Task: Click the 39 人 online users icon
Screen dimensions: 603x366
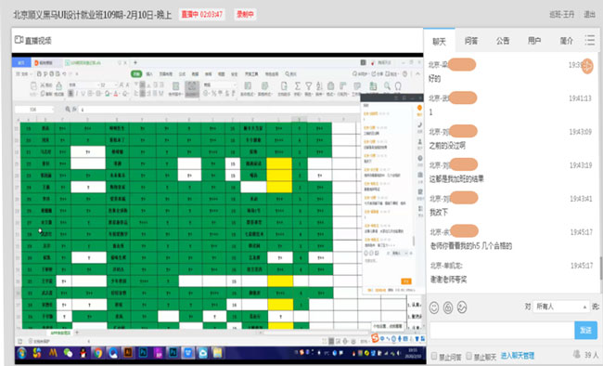Action: pyautogui.click(x=576, y=354)
